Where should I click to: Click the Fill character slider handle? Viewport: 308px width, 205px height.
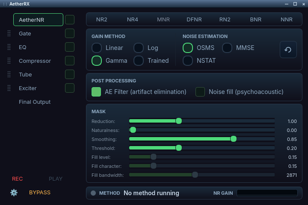tap(154, 166)
